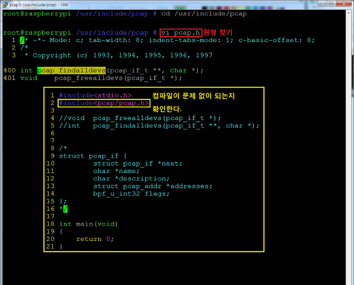Click the "char *description;" line
354x285 pixels.
[x=131, y=179]
